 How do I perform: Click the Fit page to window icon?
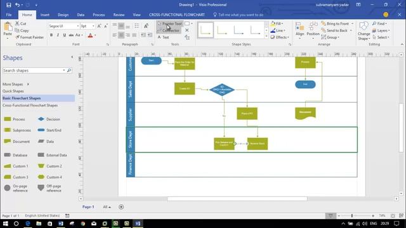tap(393, 215)
